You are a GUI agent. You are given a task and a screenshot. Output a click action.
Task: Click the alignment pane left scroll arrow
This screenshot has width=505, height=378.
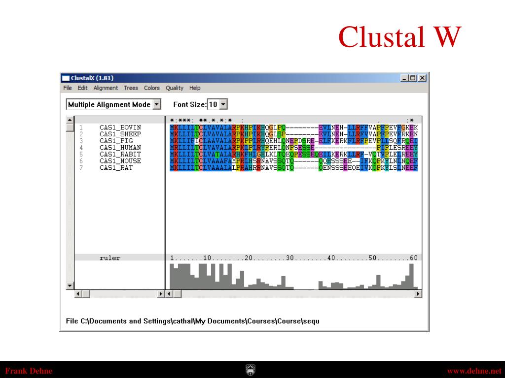tap(170, 294)
